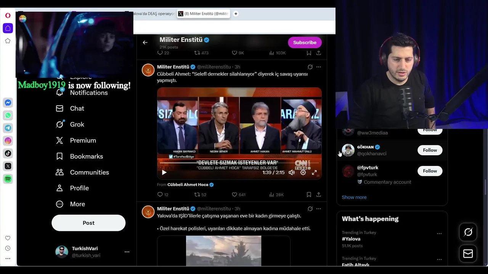
Task: Open more options on the Yalova post
Action: click(x=319, y=209)
